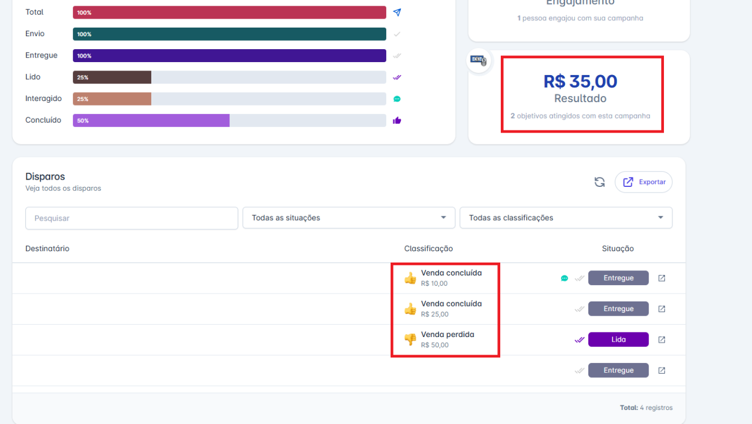Click the purple thumbs-up icon beside Concluído bar

[x=397, y=120]
